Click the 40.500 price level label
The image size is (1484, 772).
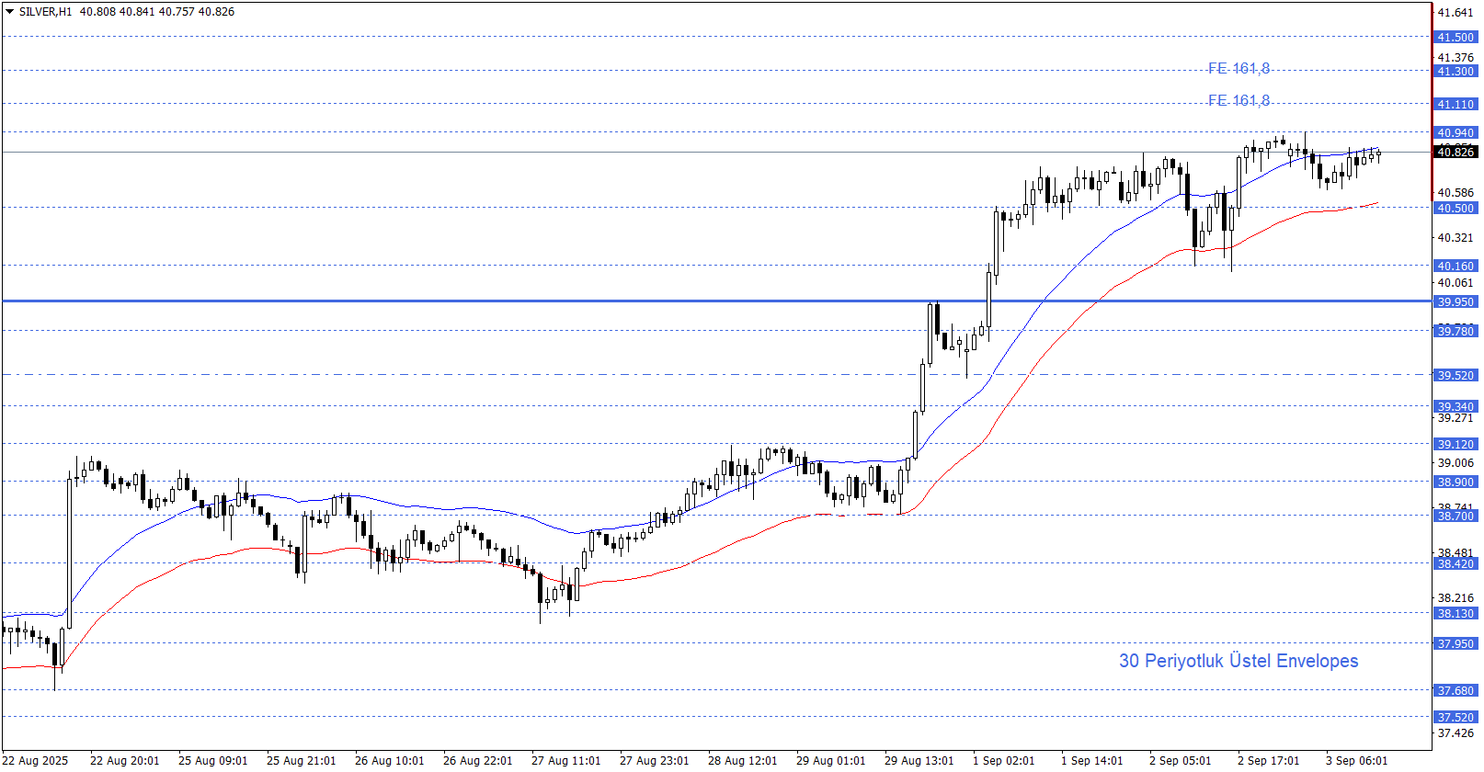pos(1455,209)
